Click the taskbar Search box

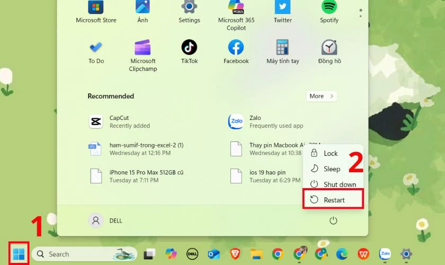pyautogui.click(x=84, y=254)
